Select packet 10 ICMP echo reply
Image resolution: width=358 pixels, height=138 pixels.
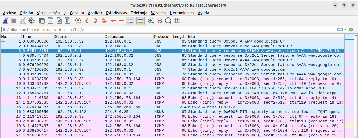click(172, 83)
